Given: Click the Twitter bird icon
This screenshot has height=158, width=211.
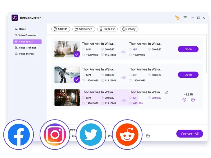Looking at the screenshot, I should point(91,135).
